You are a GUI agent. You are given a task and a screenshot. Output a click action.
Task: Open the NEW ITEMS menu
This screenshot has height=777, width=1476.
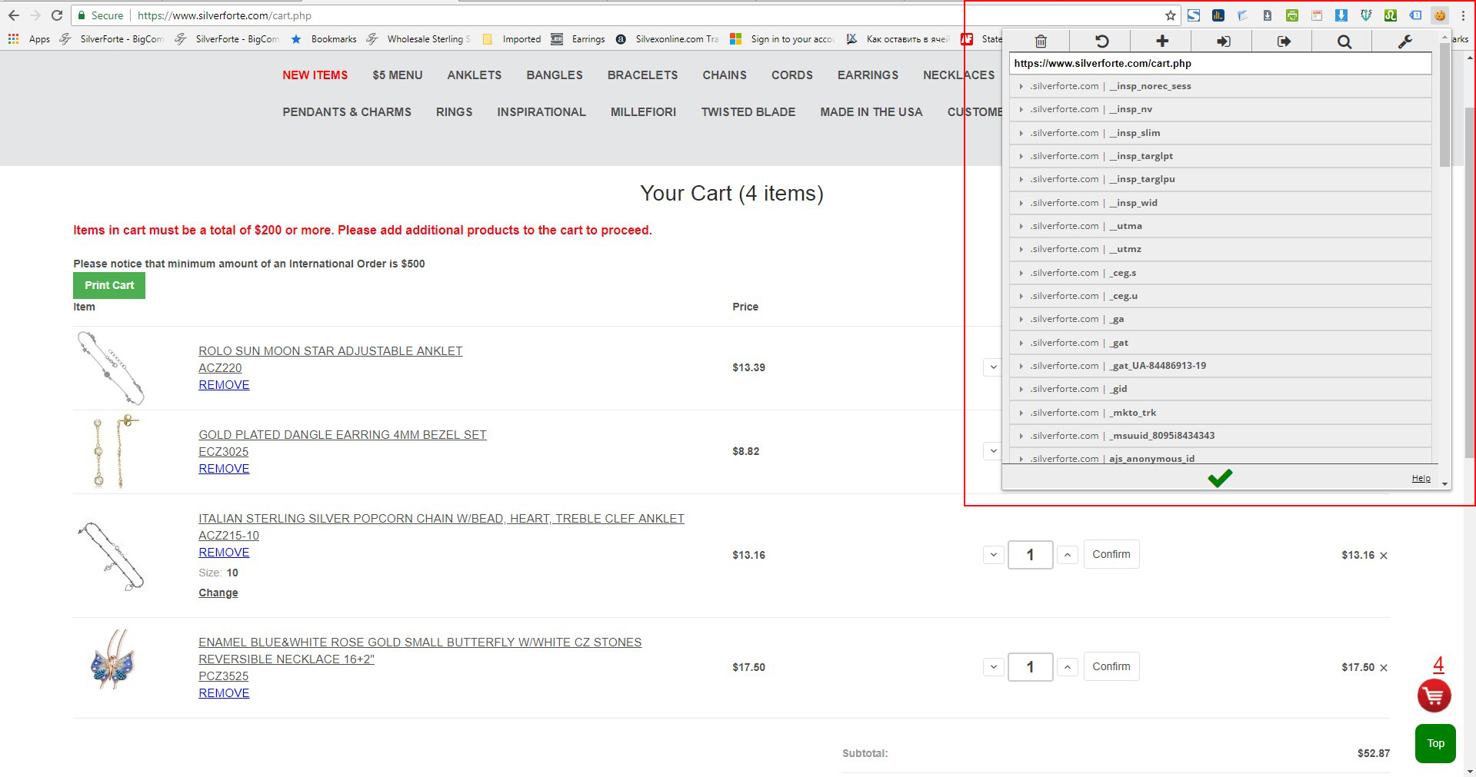tap(315, 75)
